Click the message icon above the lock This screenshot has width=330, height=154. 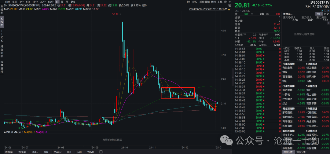point(230,5)
